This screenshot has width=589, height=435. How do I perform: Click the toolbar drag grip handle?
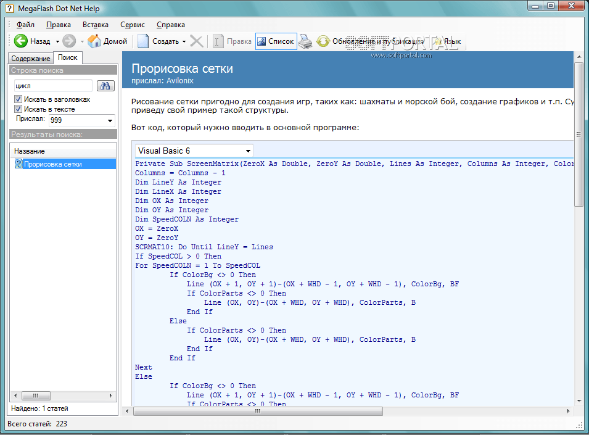pos(10,41)
